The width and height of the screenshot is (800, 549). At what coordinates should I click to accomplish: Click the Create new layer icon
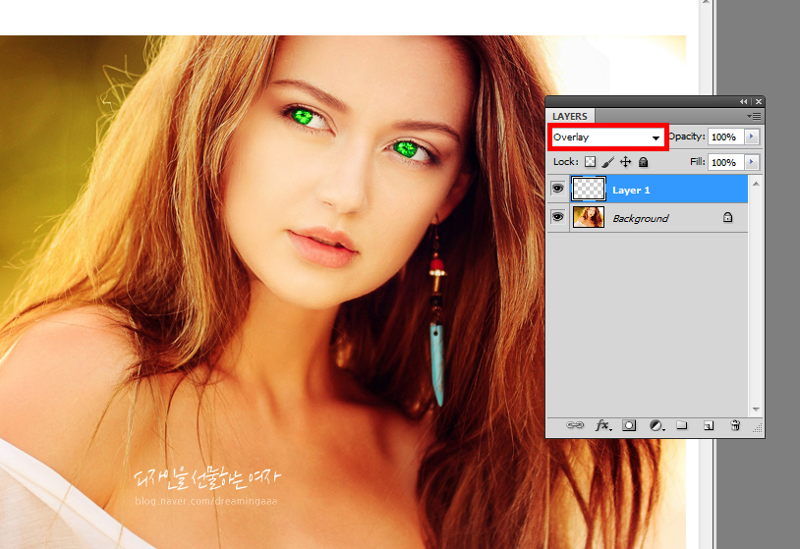[x=708, y=425]
